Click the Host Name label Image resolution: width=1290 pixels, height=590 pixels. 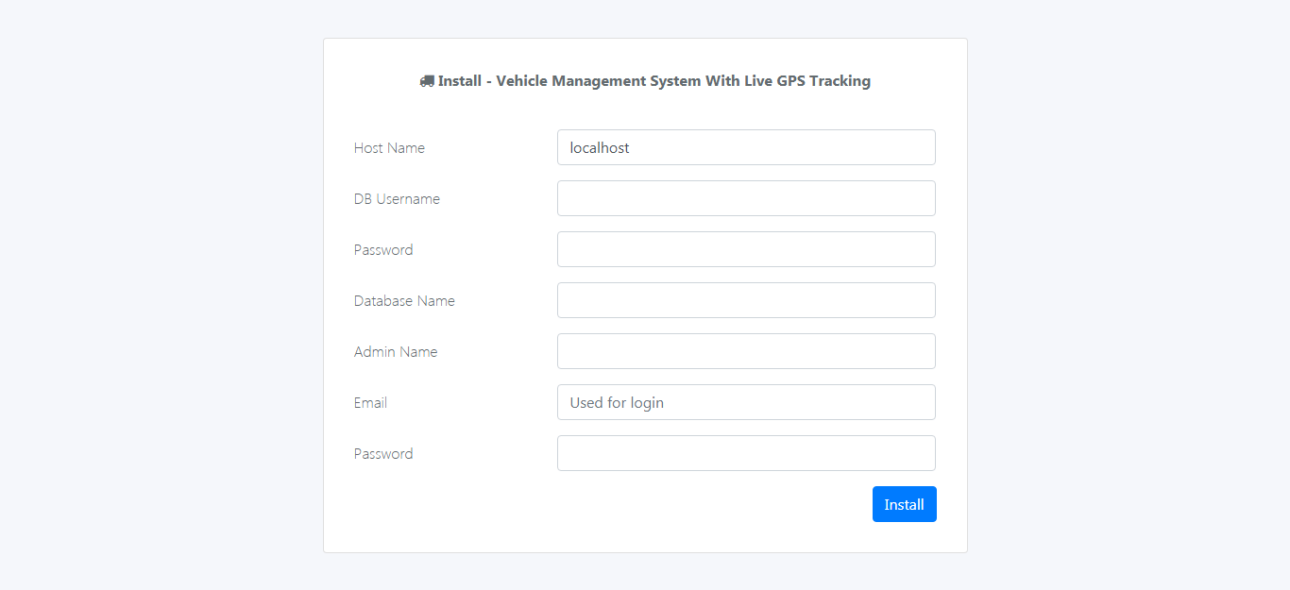(x=389, y=147)
